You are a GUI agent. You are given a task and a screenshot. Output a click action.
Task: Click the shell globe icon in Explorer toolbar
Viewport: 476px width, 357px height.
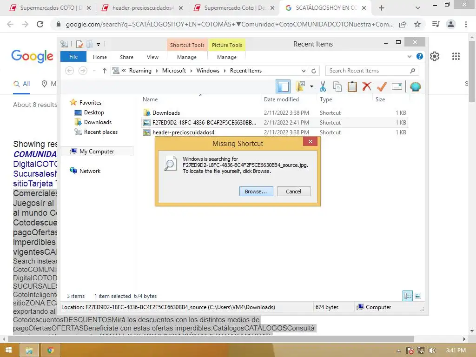point(415,87)
